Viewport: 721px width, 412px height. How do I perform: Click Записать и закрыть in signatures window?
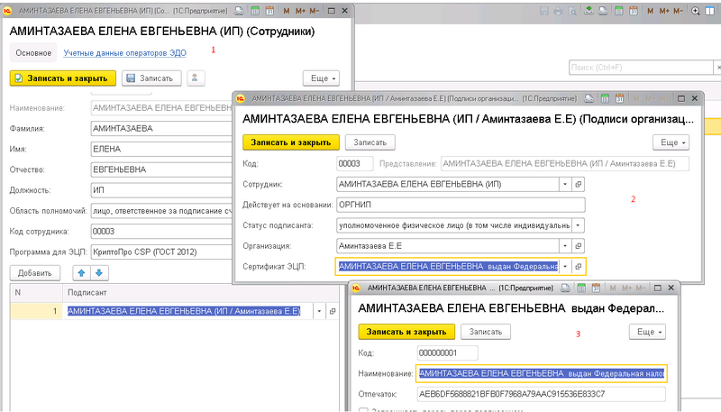coord(291,142)
